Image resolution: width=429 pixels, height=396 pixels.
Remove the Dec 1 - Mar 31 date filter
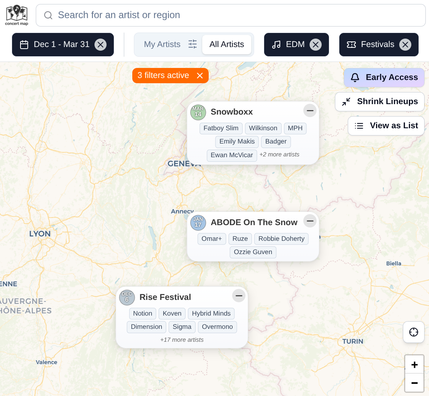101,45
